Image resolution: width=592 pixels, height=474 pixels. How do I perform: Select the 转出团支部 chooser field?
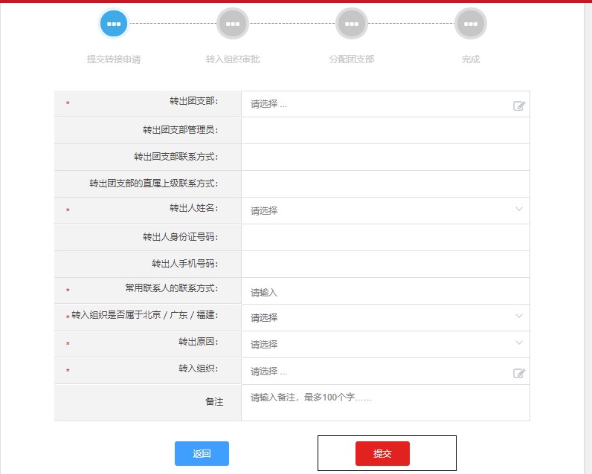(377, 105)
